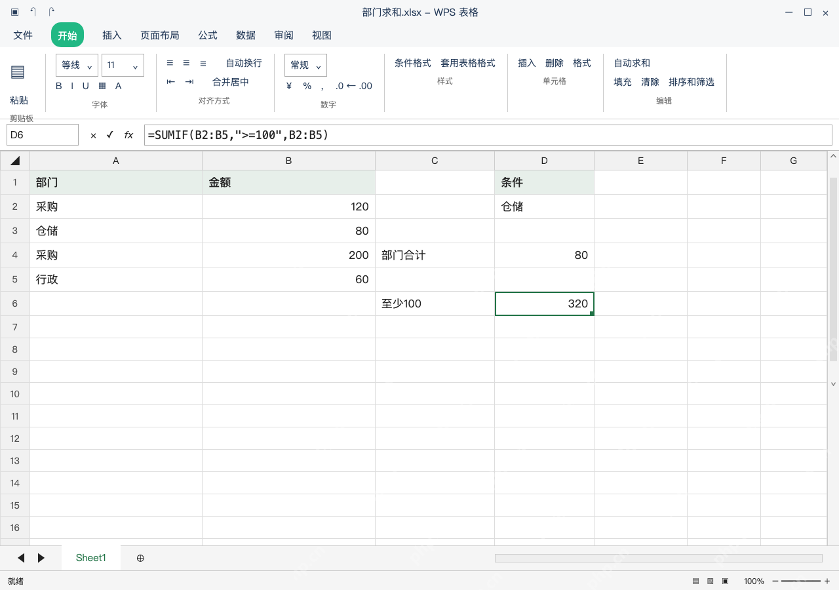Increase the cell indent

pos(189,82)
